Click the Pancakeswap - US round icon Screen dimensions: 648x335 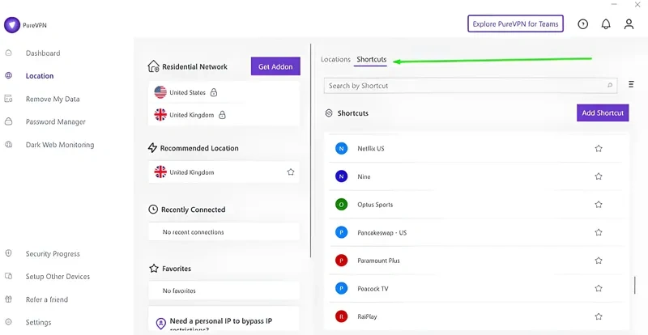pos(341,232)
